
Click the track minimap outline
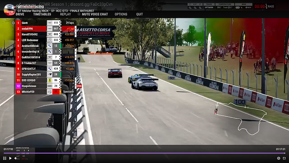(241, 118)
